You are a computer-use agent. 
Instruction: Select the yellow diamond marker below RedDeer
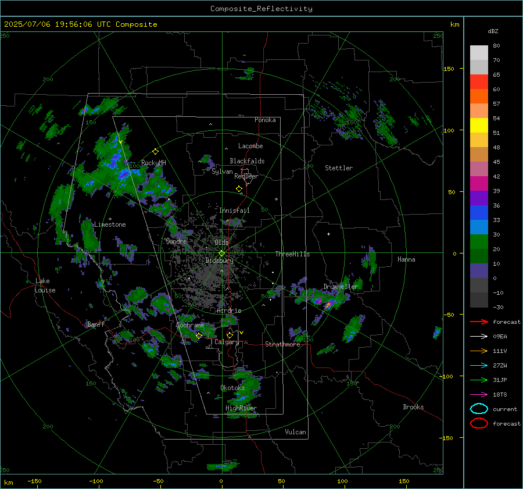tap(239, 189)
